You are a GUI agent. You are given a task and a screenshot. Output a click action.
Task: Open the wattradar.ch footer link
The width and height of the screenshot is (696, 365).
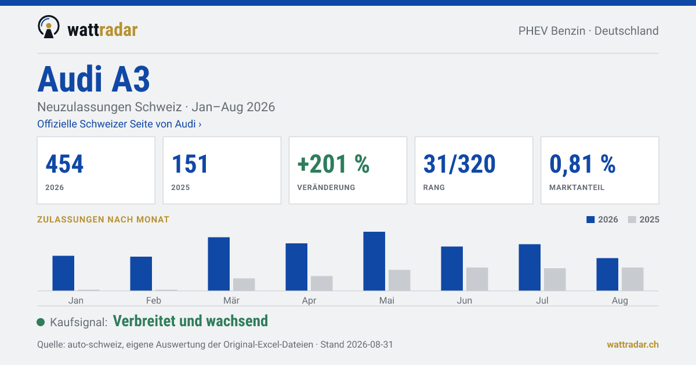point(633,344)
